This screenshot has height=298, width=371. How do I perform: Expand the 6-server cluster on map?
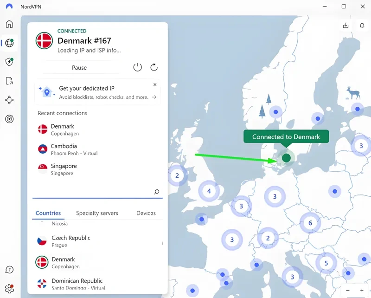click(x=310, y=223)
